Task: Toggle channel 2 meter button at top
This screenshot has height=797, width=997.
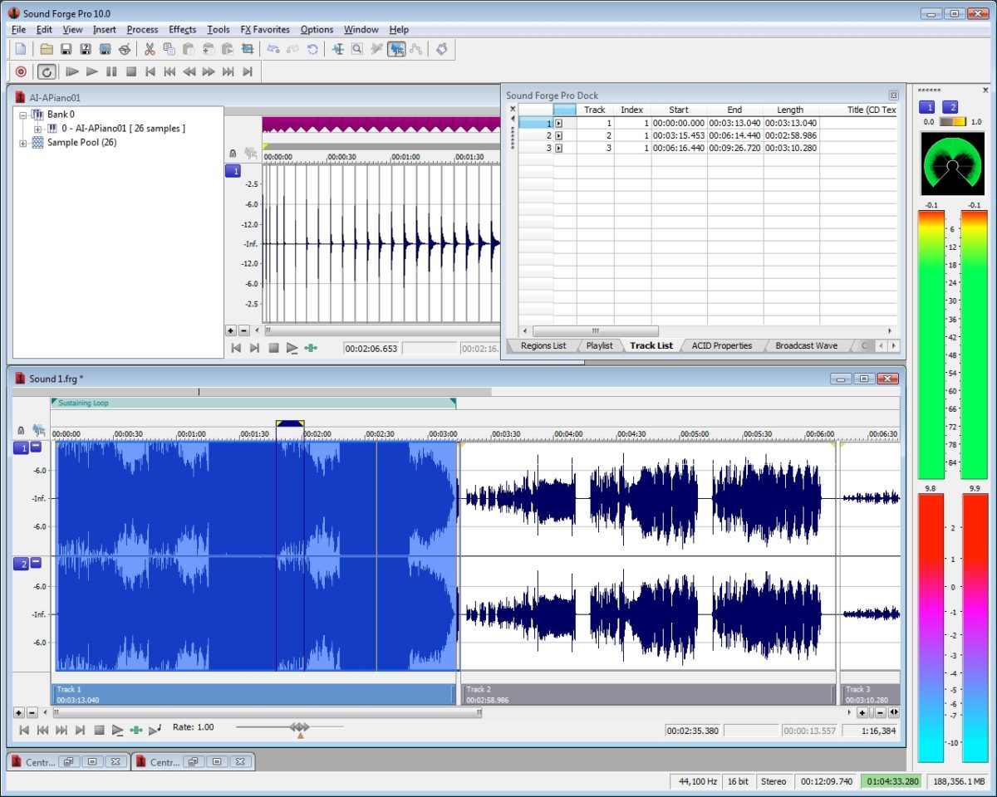Action: tap(950, 107)
